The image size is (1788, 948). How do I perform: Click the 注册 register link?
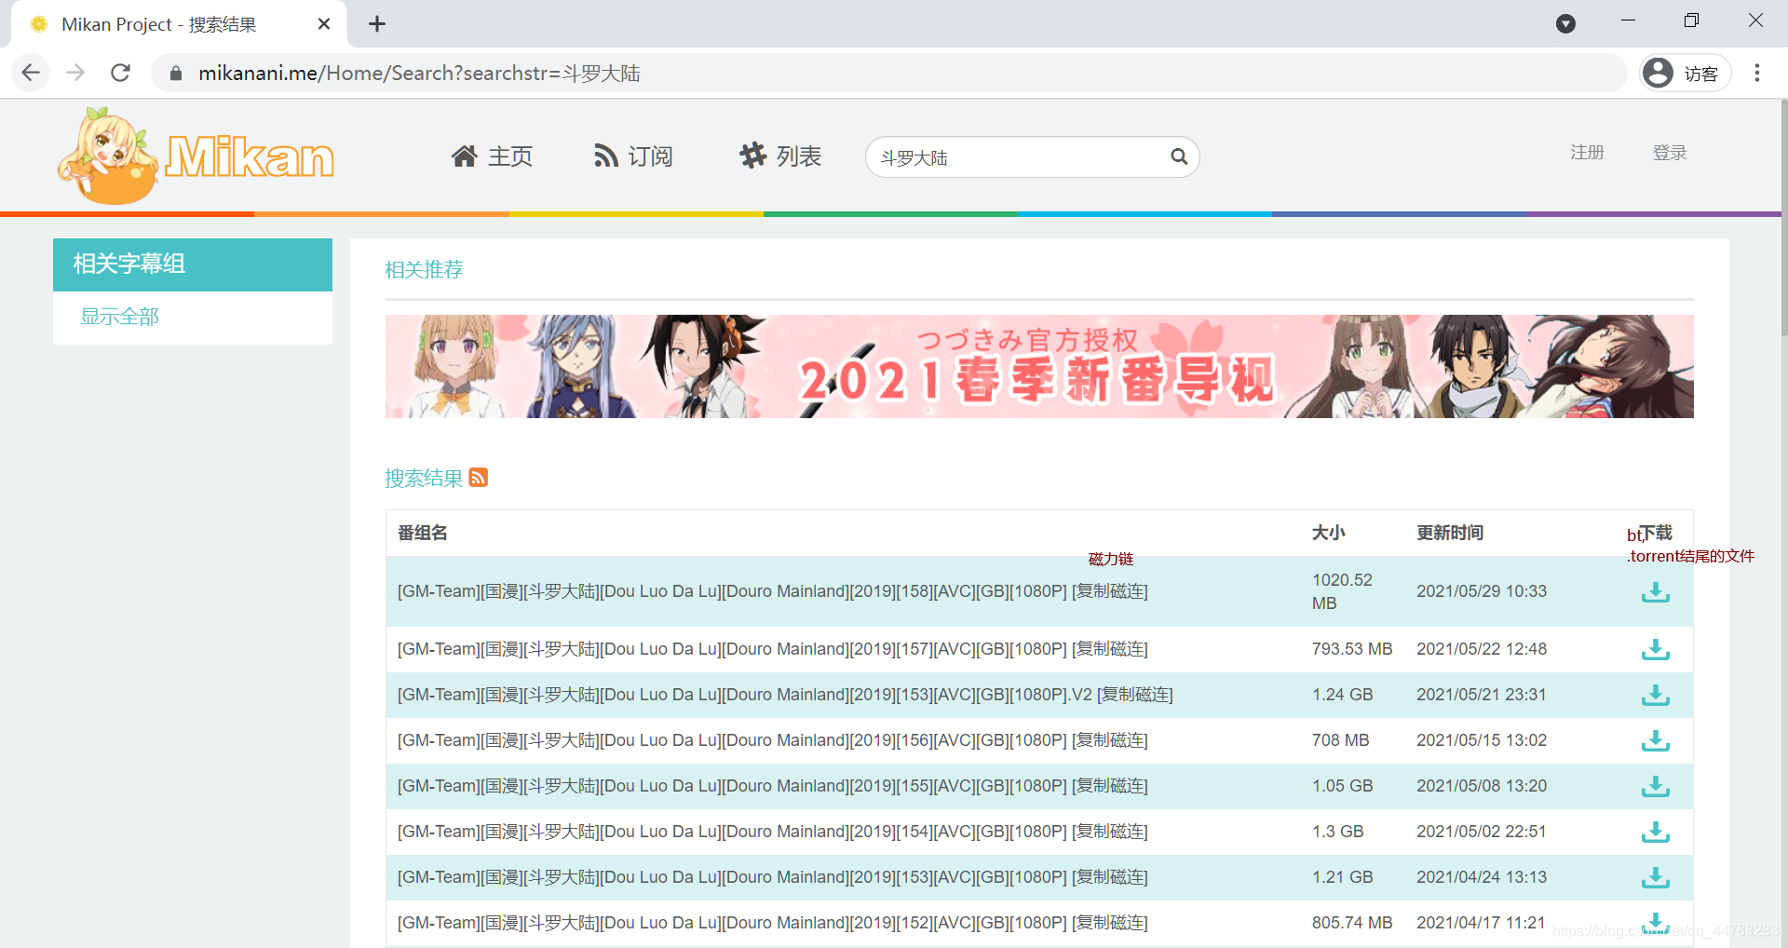tap(1587, 153)
